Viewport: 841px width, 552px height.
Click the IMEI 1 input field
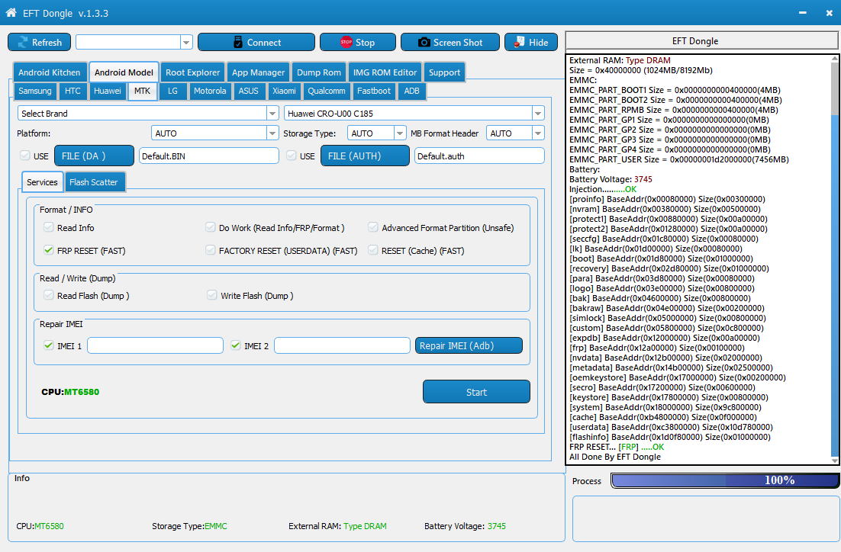coord(156,345)
